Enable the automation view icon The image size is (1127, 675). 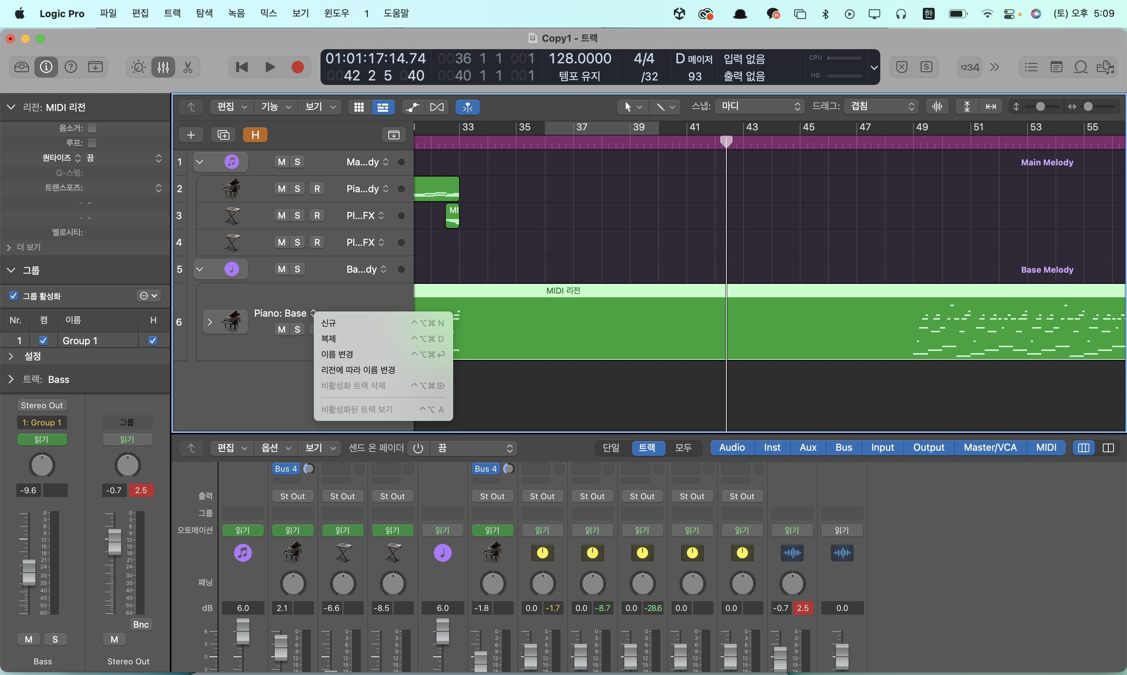coord(412,107)
